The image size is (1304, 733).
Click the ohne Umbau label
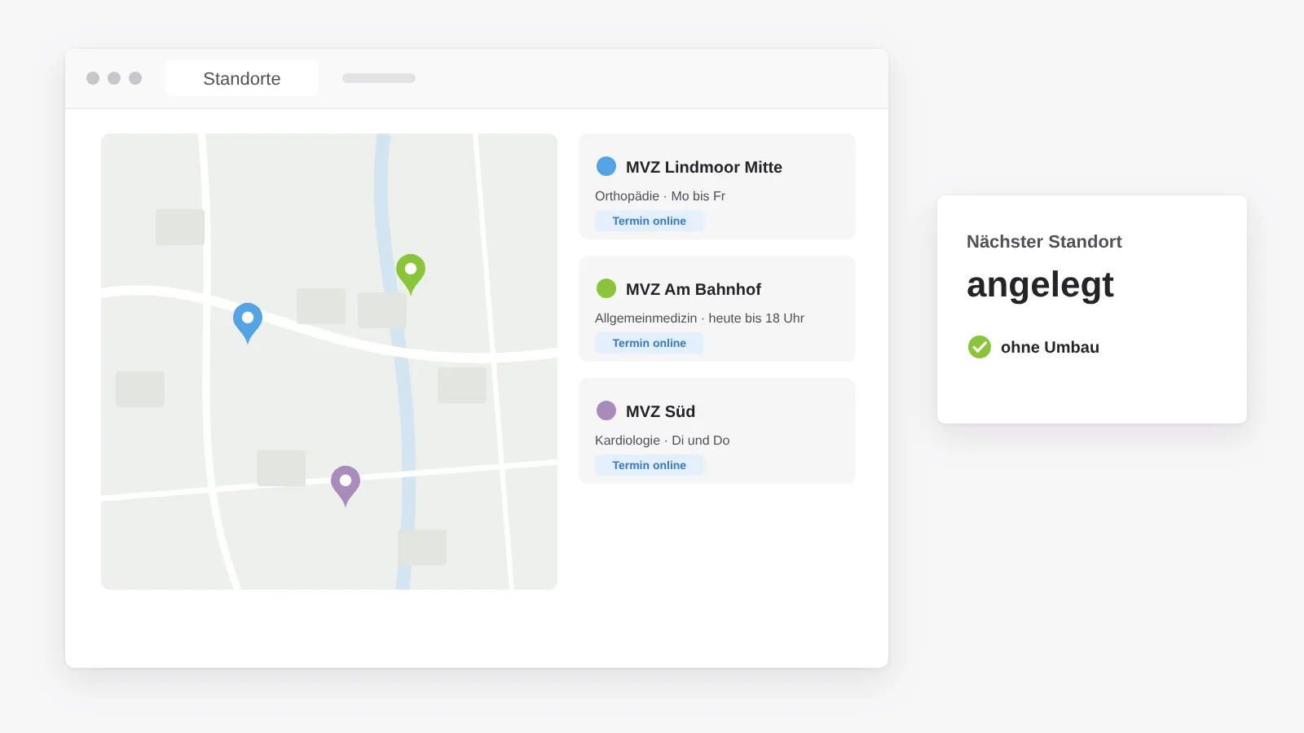click(x=1050, y=347)
